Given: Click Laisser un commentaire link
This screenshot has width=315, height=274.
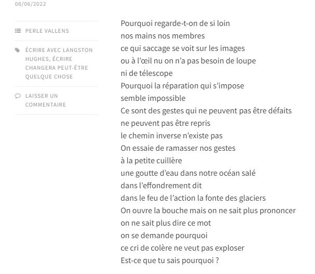Looking at the screenshot, I should pyautogui.click(x=45, y=100).
